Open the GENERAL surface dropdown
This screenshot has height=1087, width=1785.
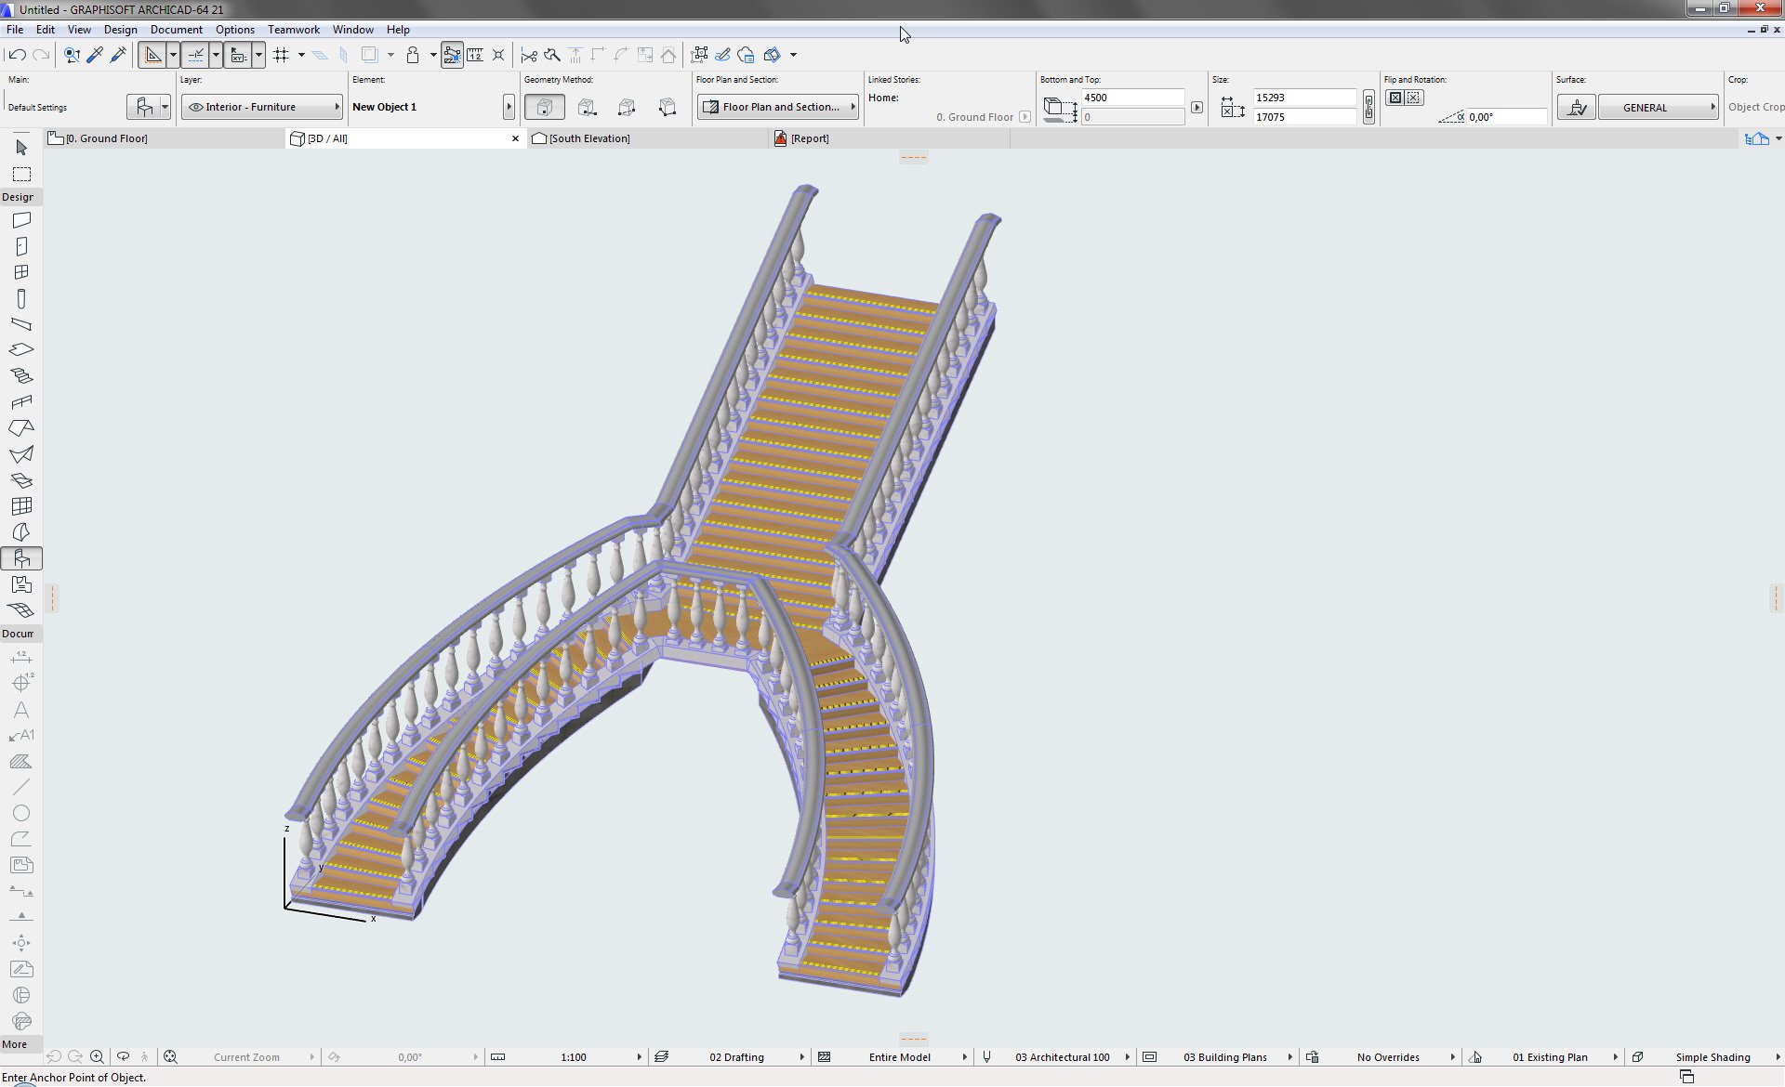tap(1658, 107)
